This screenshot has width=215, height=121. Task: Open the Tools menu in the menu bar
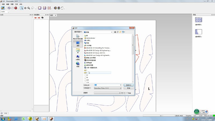coord(16,4)
